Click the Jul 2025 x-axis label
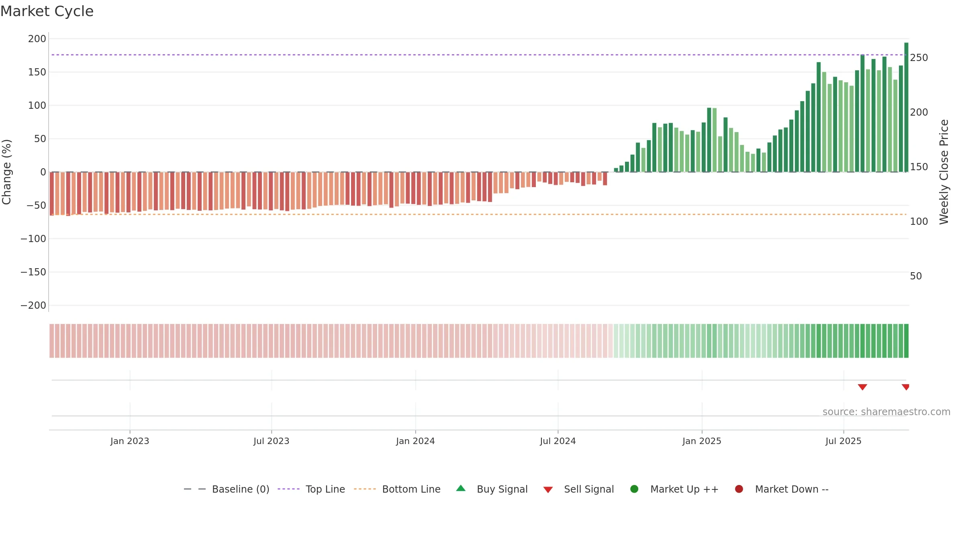 click(x=843, y=441)
